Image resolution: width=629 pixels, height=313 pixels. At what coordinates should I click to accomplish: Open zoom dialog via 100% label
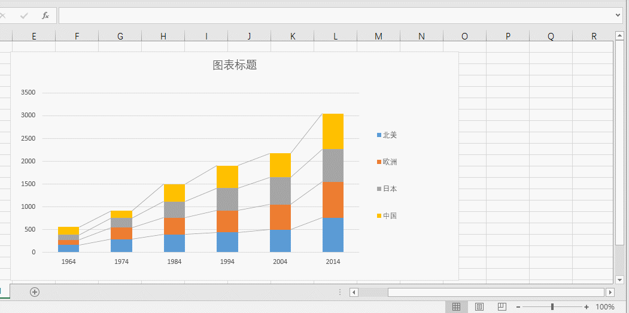(605, 307)
